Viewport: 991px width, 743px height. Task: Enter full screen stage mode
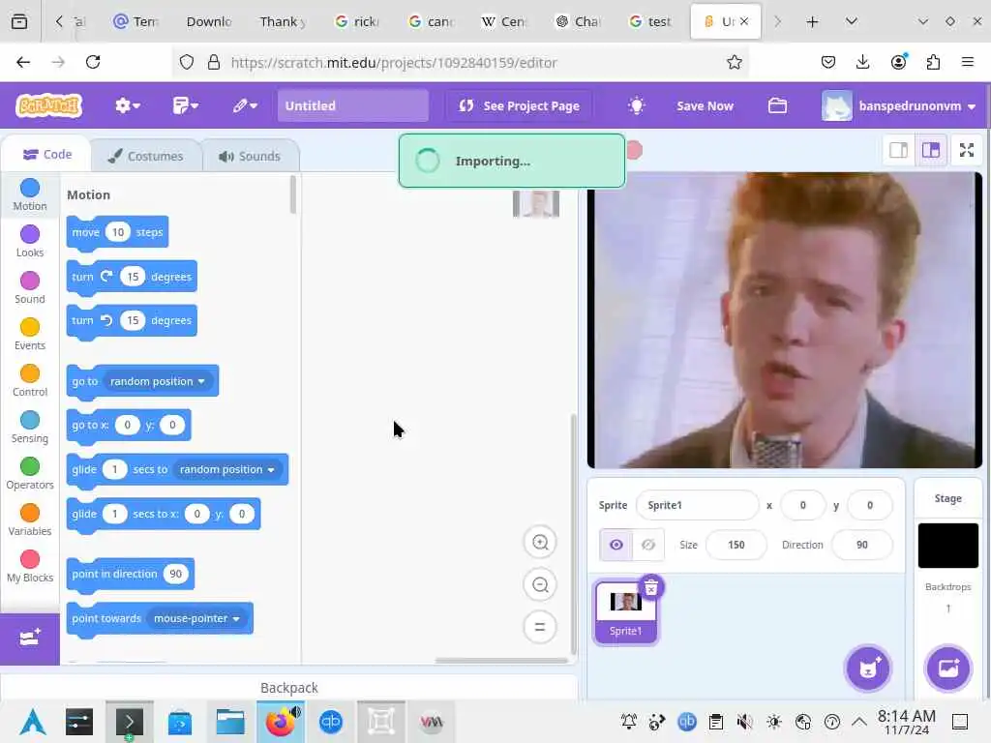tap(967, 150)
